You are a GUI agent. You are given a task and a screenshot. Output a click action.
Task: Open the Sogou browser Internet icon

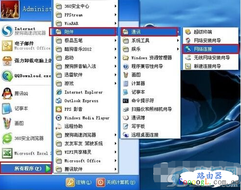click(7, 31)
